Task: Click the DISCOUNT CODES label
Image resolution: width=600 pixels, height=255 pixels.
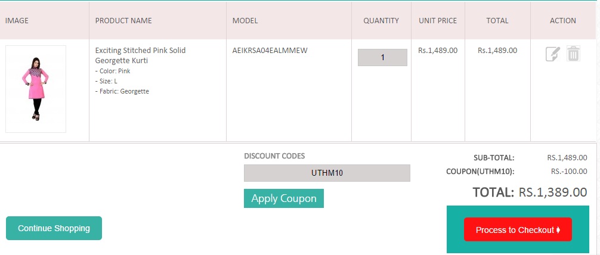Action: [x=274, y=156]
